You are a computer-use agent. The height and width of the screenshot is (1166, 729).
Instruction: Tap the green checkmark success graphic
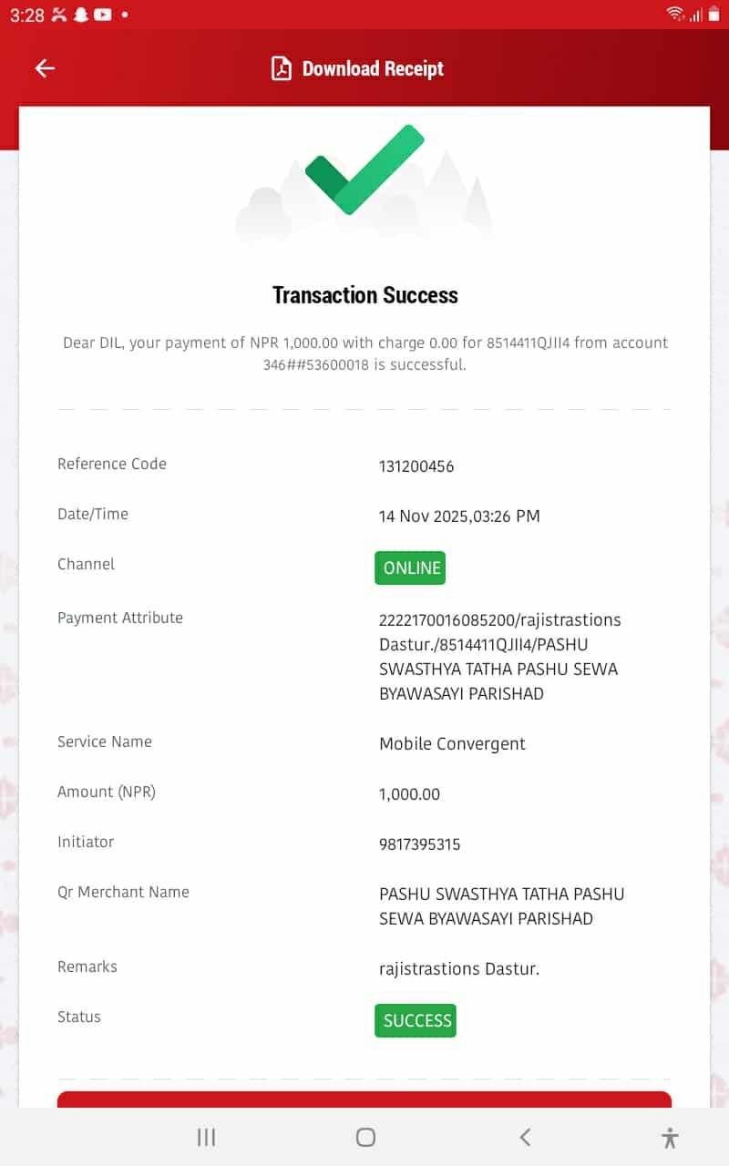click(364, 169)
